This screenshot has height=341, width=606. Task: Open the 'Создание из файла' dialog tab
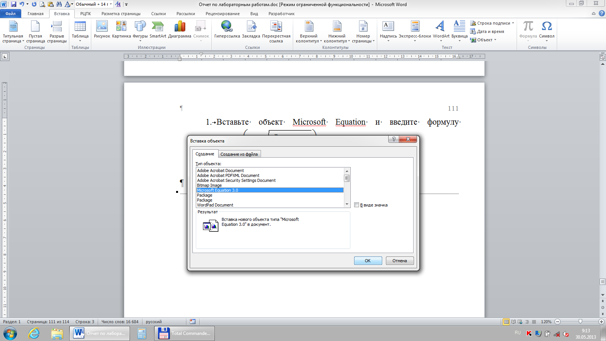(x=239, y=154)
